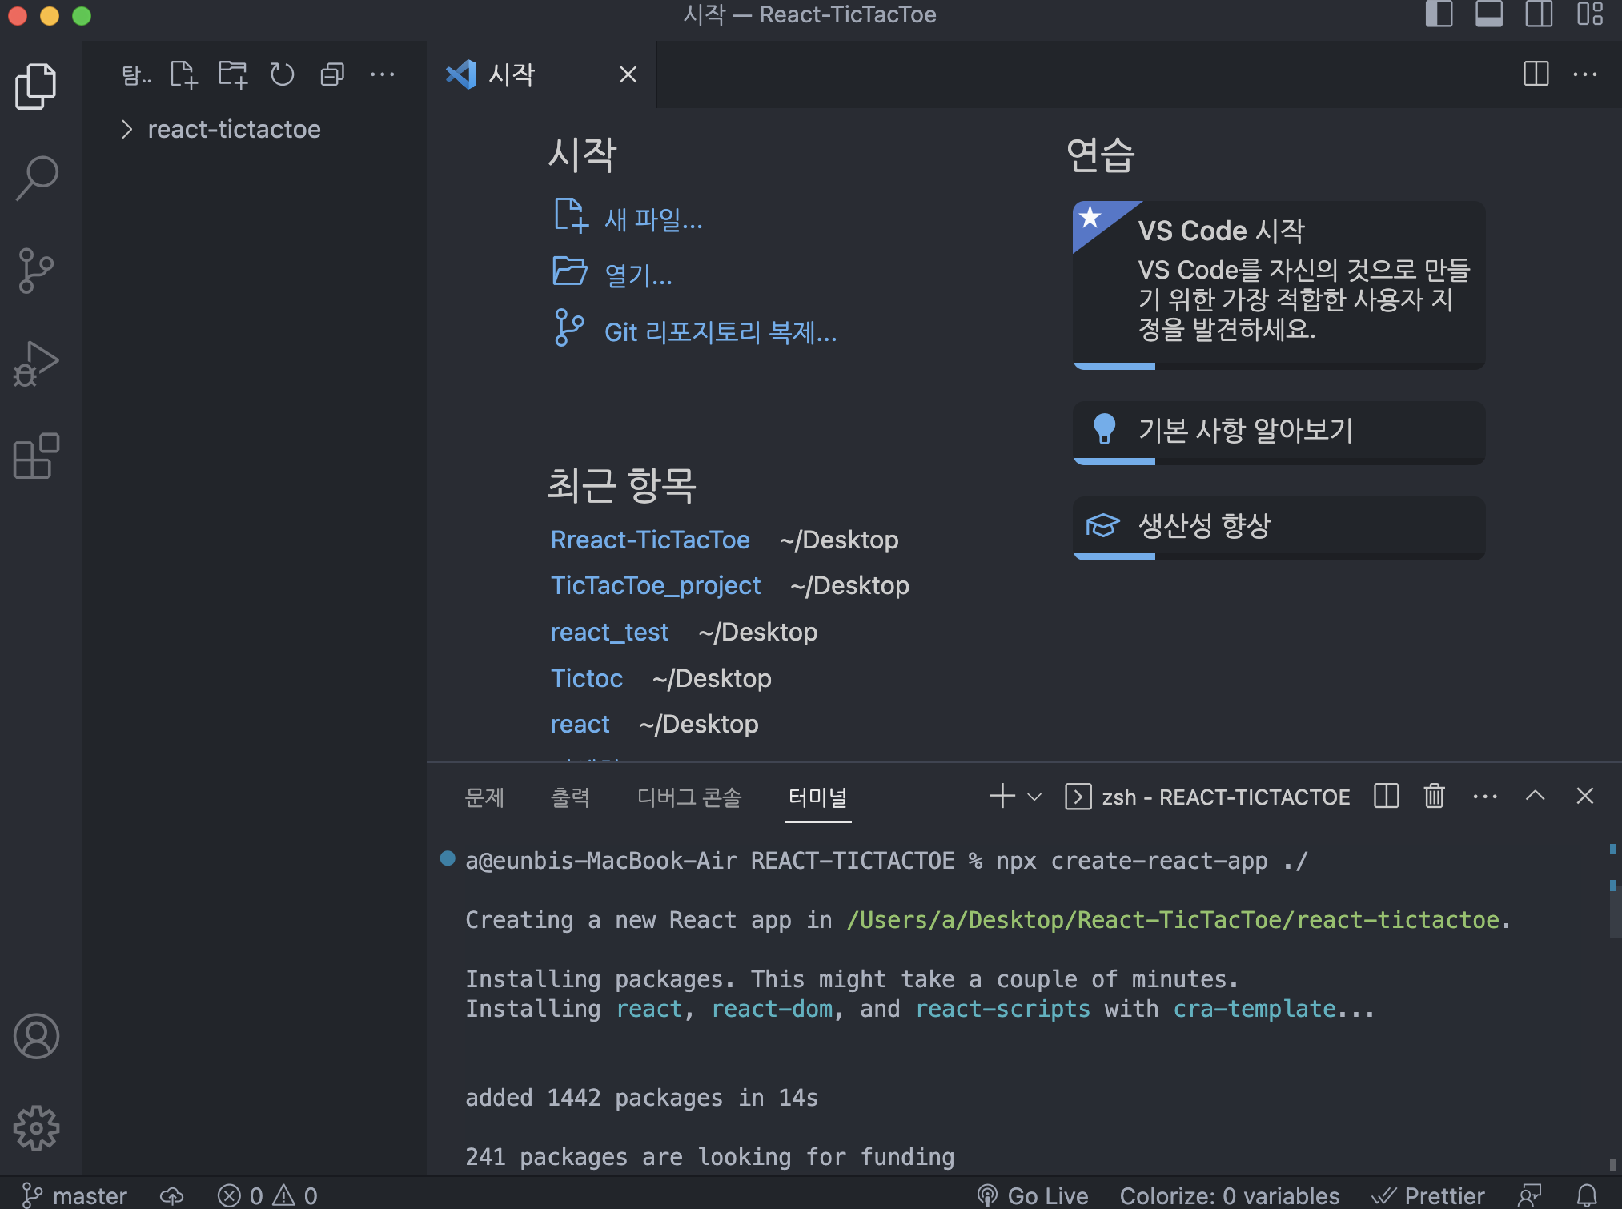Open recent project Rreact-TicTacToe
This screenshot has width=1622, height=1209.
(650, 540)
